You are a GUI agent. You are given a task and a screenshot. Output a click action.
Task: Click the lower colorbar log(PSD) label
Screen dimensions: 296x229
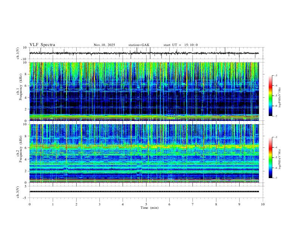coord(280,159)
